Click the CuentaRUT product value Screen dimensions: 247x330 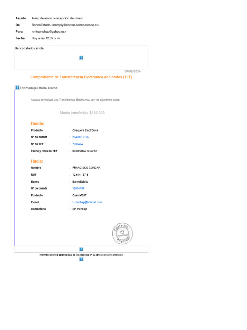(x=79, y=195)
